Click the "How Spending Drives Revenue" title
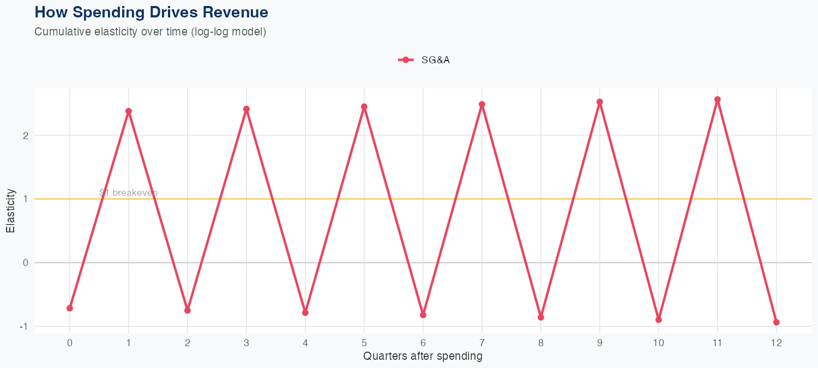The image size is (818, 368). [x=151, y=12]
